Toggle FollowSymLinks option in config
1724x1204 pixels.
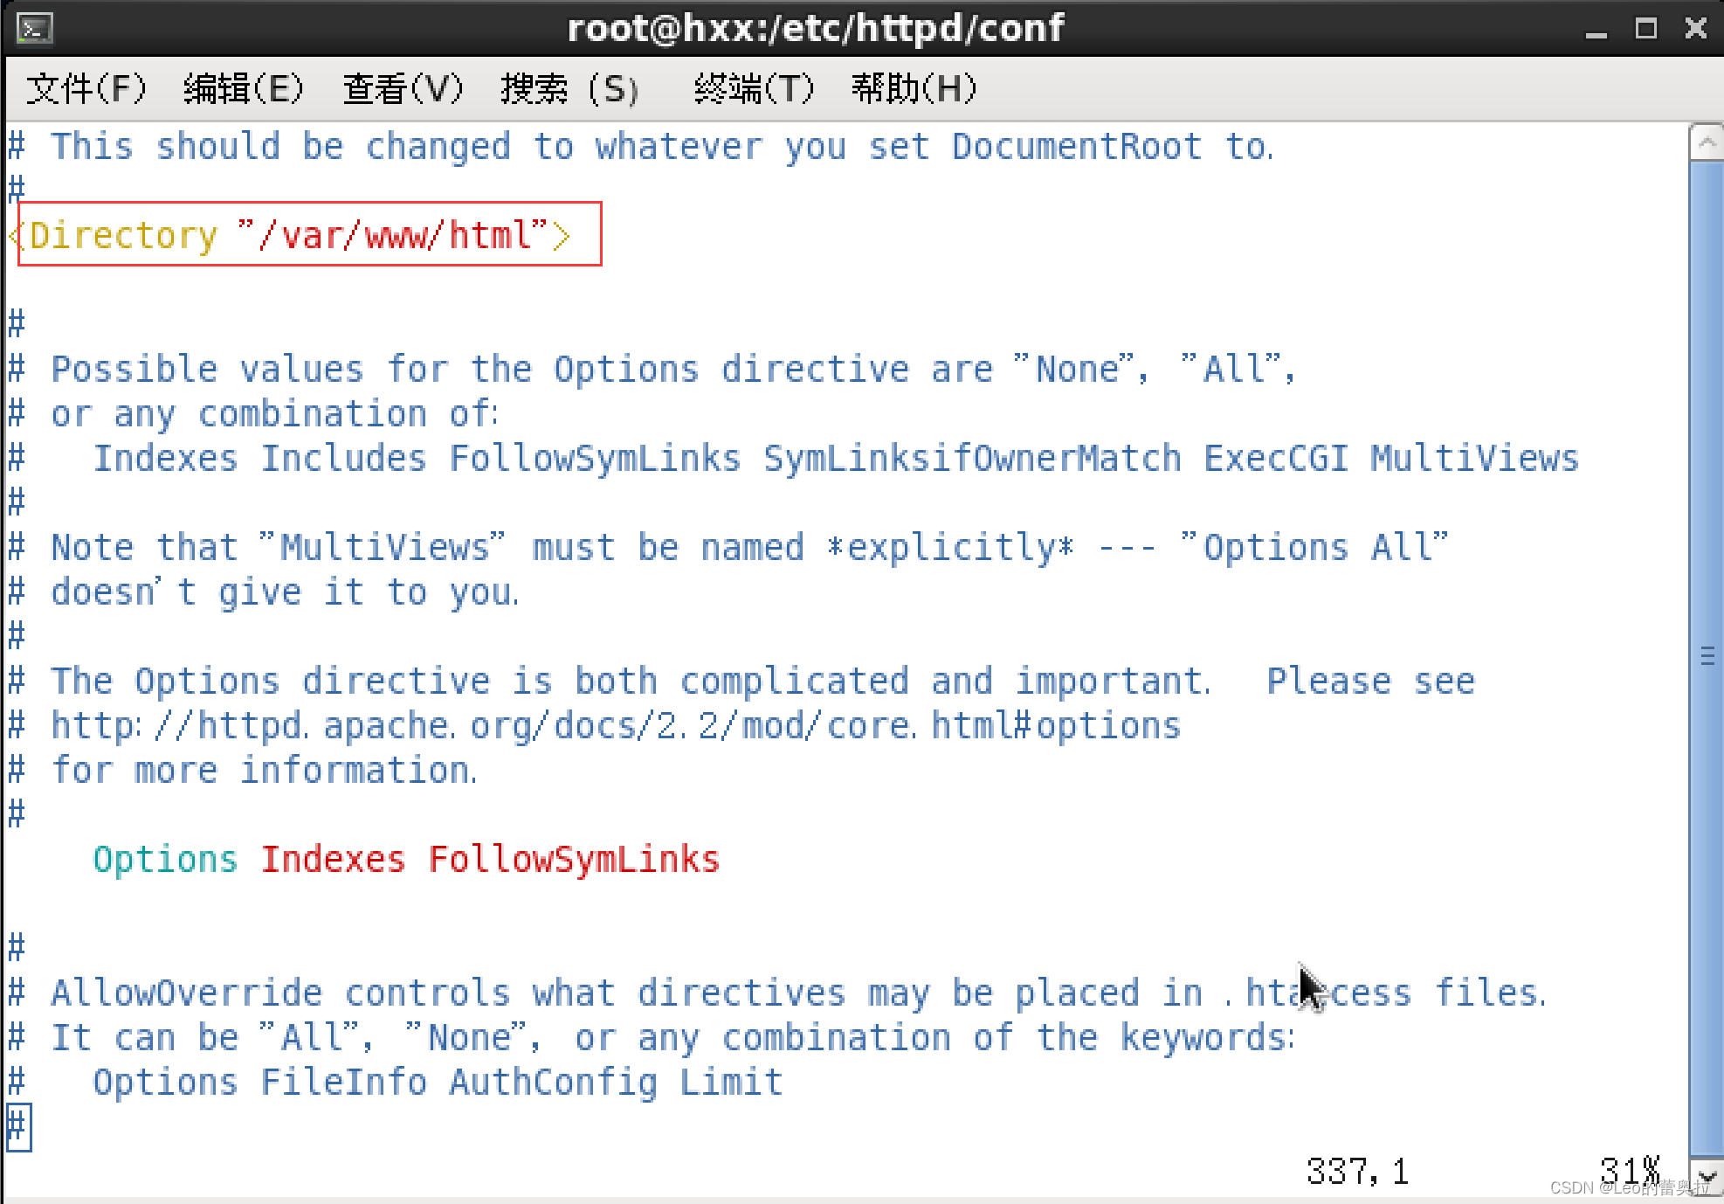(x=571, y=860)
